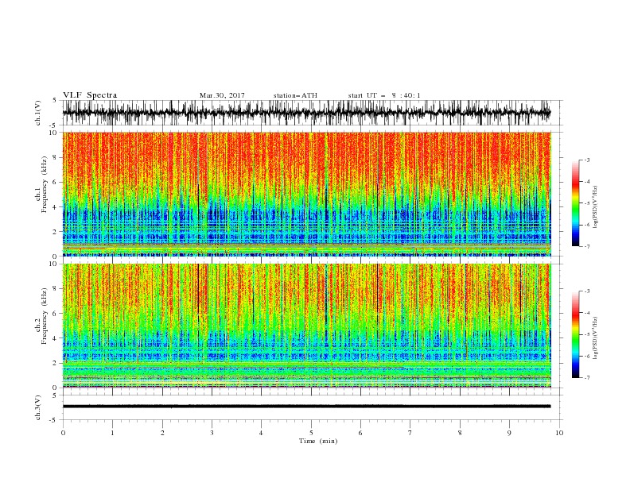
Task: Click the "7" tick on the time axis
Action: tap(410, 433)
